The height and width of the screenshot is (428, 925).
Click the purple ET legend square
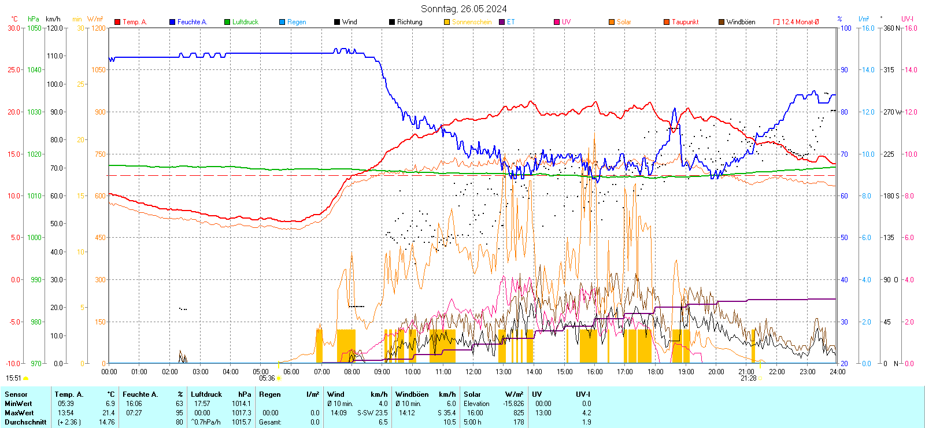point(502,22)
